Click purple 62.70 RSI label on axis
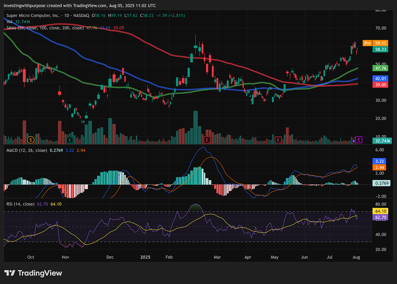Image resolution: width=397 pixels, height=284 pixels. tap(381, 217)
